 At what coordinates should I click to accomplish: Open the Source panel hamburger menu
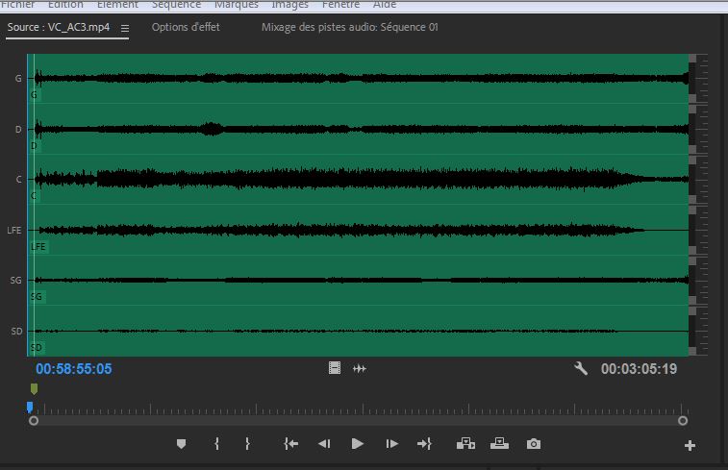coord(125,28)
